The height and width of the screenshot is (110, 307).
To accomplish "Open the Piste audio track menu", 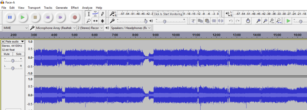I will point(15,42).
